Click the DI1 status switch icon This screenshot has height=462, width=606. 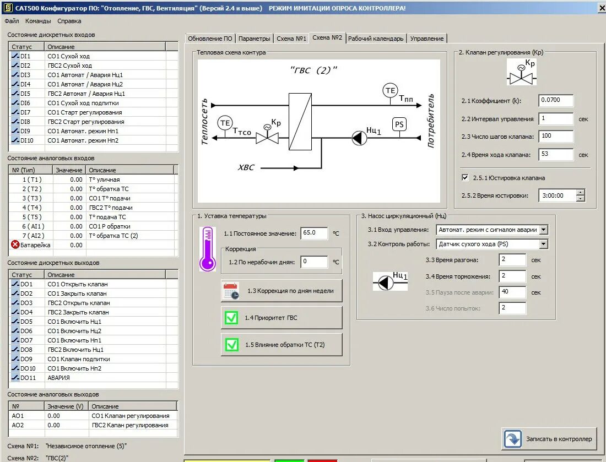[15, 56]
